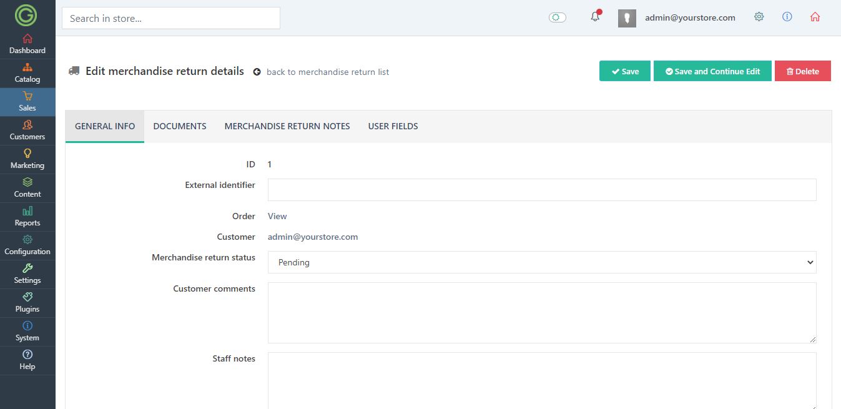This screenshot has width=841, height=409.
Task: Click admin@yourstore.com account name in header
Action: pyautogui.click(x=690, y=17)
